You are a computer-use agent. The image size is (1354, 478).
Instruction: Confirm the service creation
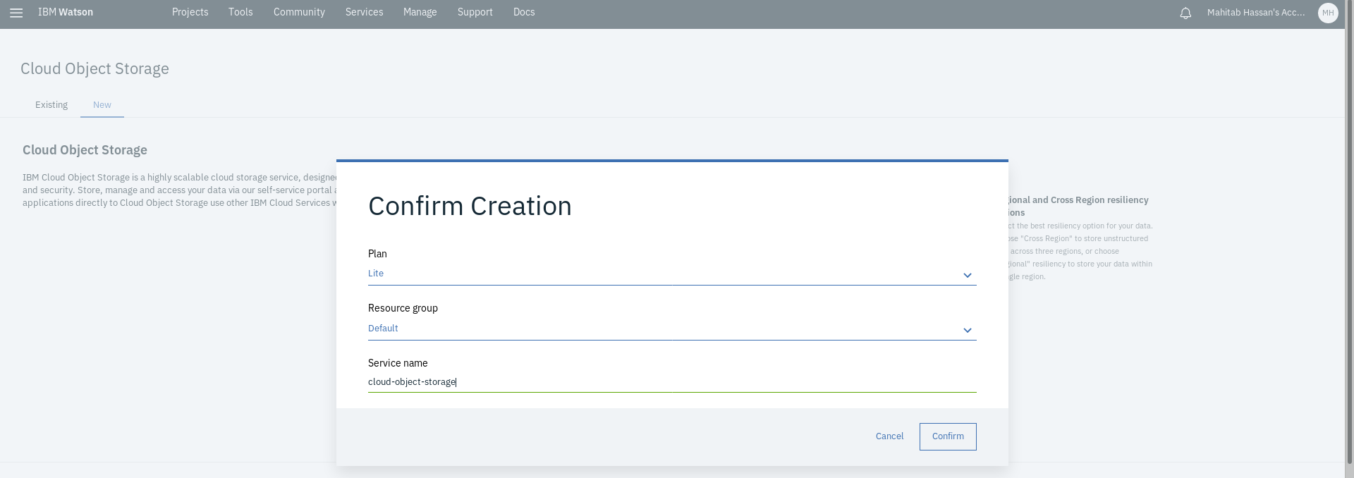[948, 436]
